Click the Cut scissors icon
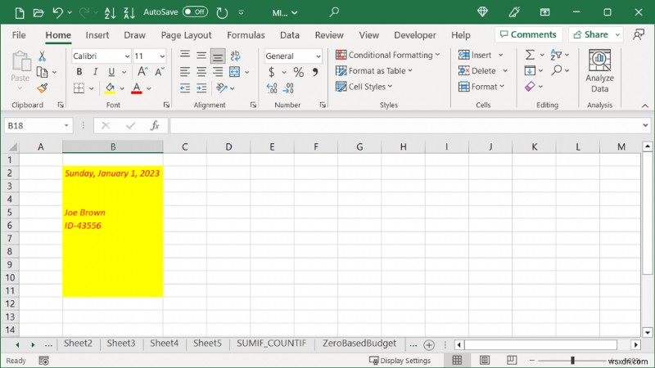Viewport: 655px width, 368px height. 42,56
